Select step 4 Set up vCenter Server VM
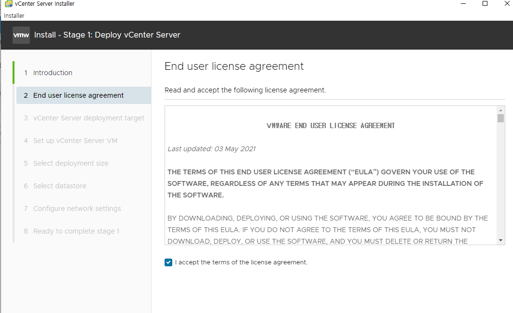 pos(70,141)
